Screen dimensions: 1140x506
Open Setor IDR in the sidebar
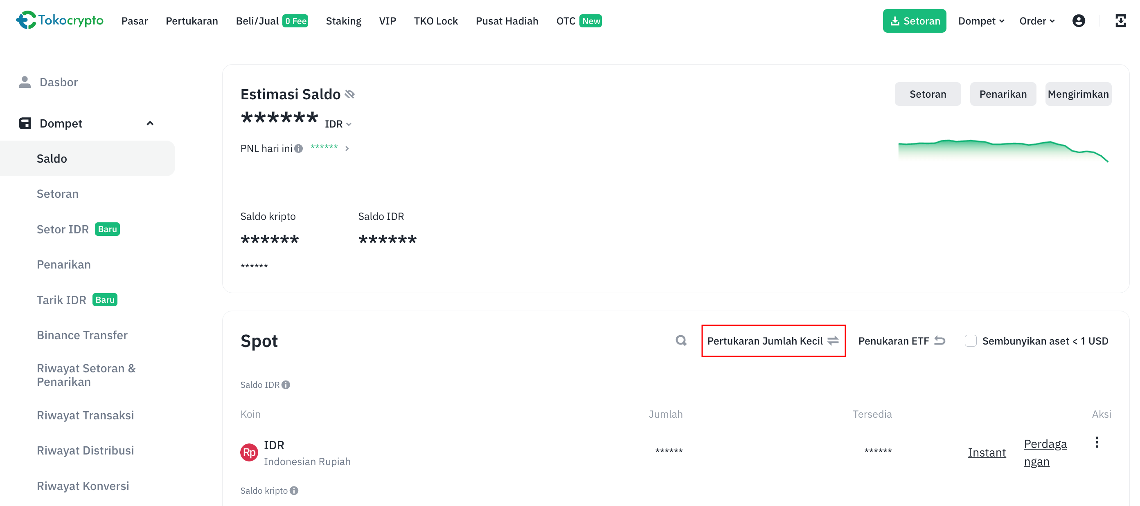[x=78, y=229]
